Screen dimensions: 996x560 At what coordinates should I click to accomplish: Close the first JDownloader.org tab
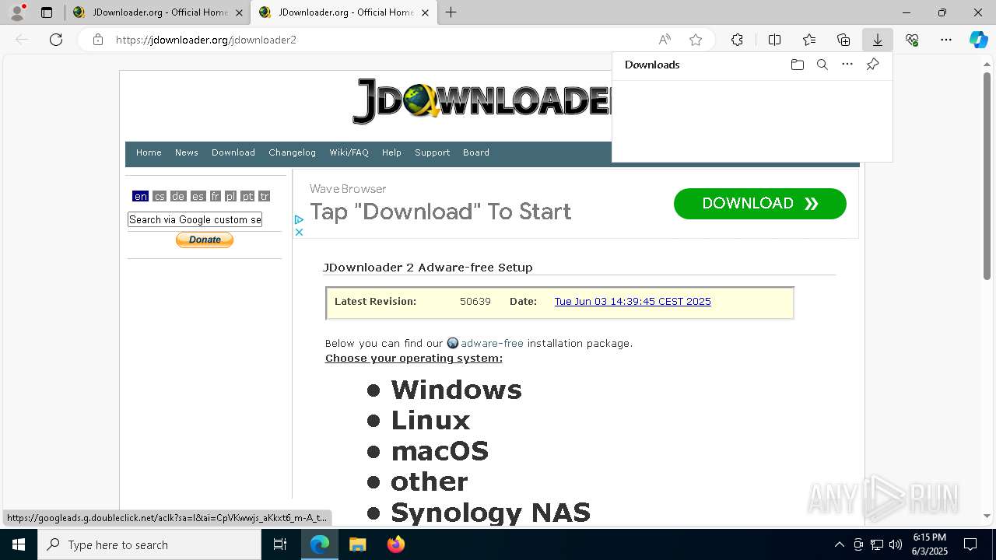coord(240,12)
